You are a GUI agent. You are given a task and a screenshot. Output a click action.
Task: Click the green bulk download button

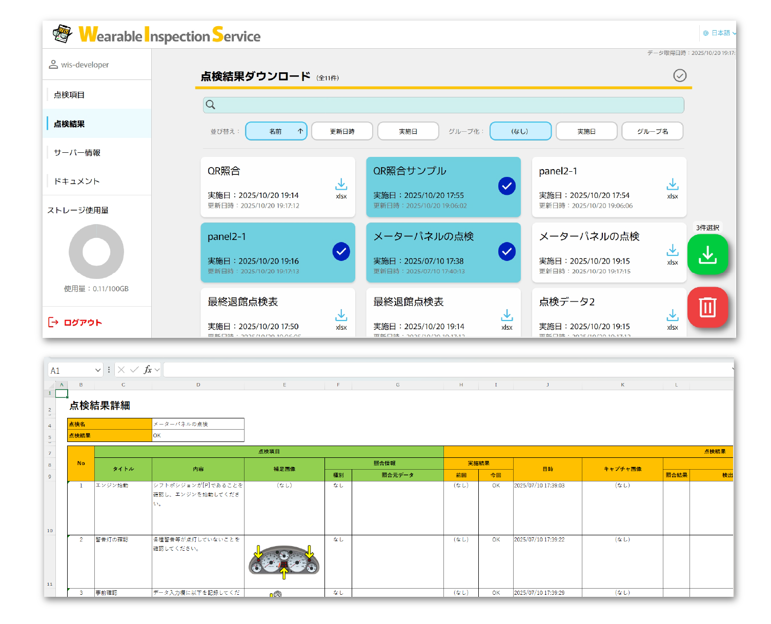707,255
